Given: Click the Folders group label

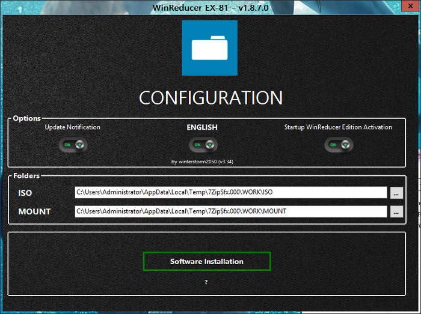Looking at the screenshot, I should [x=26, y=176].
